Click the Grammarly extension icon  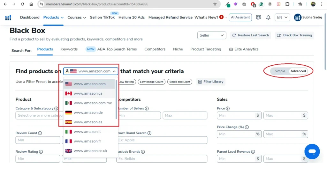261,4
